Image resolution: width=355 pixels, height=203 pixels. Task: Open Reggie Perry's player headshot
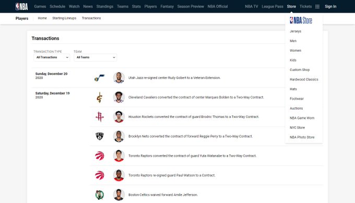pos(119,136)
